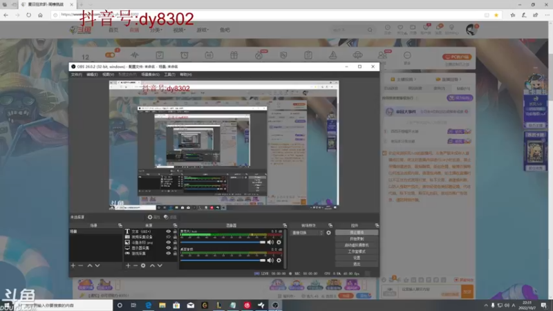Screen dimensions: 553x311
Task: Open the Tools menu in OBS
Action: pos(169,75)
